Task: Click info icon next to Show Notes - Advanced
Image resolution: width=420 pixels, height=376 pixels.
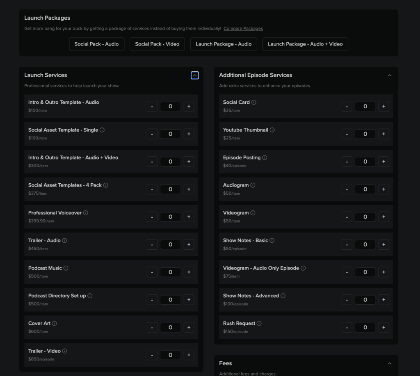Action: [x=283, y=296]
